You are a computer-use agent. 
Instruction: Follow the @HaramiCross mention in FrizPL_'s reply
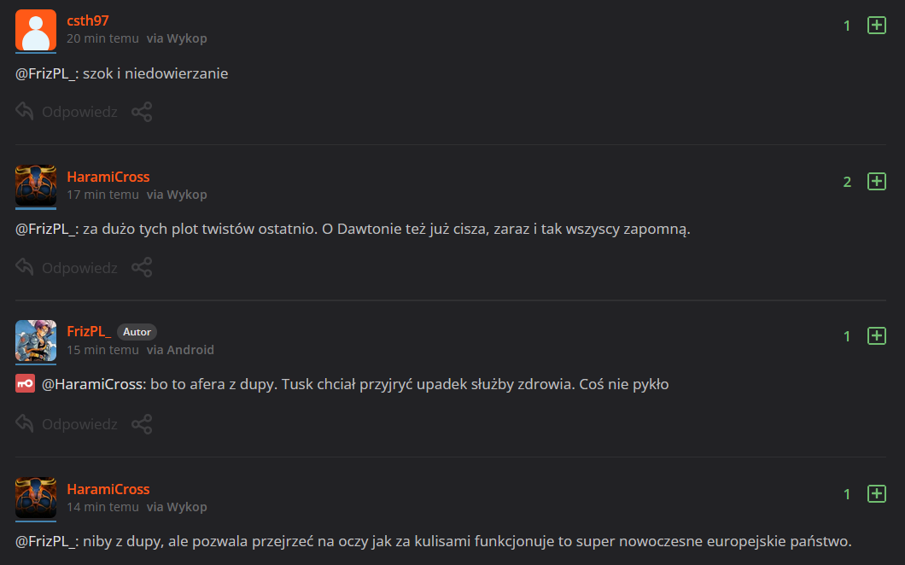point(94,384)
